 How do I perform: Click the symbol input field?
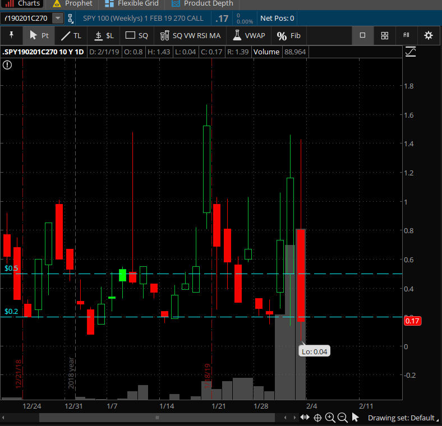[26, 18]
